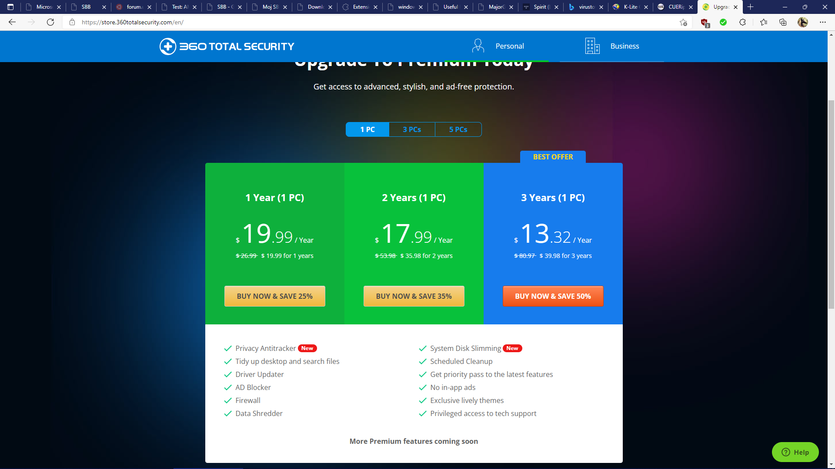Click the Firewall feature text
Screen dimensions: 835x469
248,400
